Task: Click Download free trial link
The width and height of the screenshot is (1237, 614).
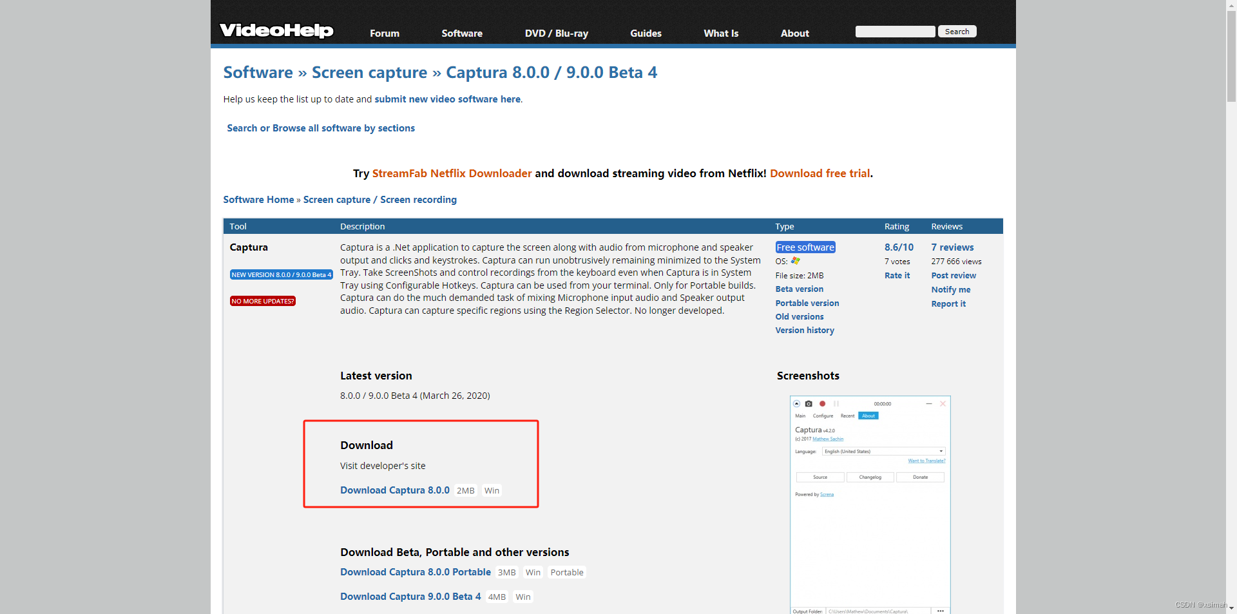Action: pyautogui.click(x=820, y=173)
